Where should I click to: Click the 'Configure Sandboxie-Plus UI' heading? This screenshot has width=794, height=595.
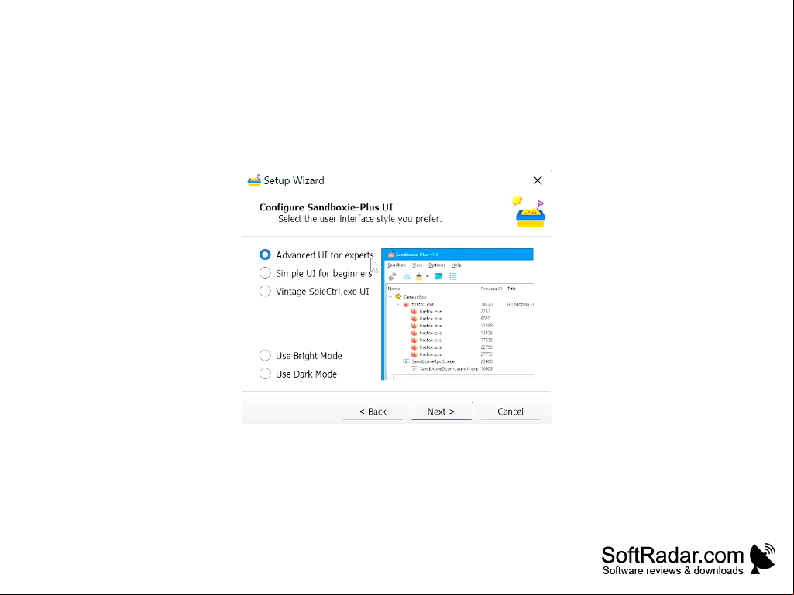tap(326, 207)
